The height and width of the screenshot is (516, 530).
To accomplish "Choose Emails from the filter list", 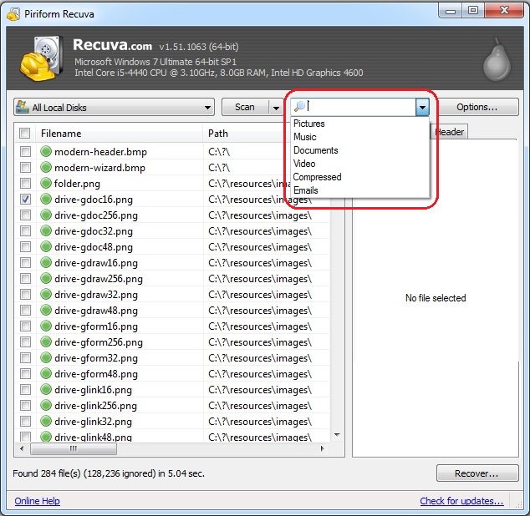I will click(x=360, y=190).
